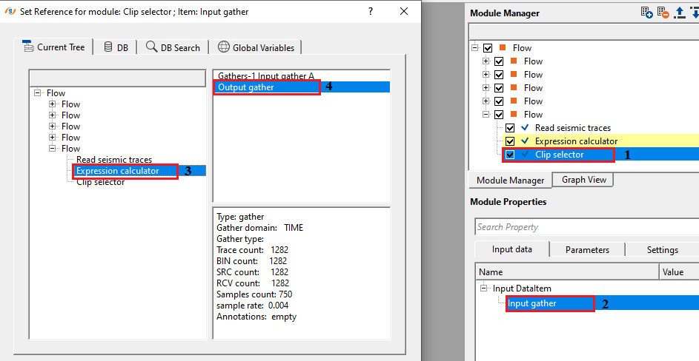Click the orange square icon of the root Flow
The height and width of the screenshot is (361, 699).
click(502, 48)
